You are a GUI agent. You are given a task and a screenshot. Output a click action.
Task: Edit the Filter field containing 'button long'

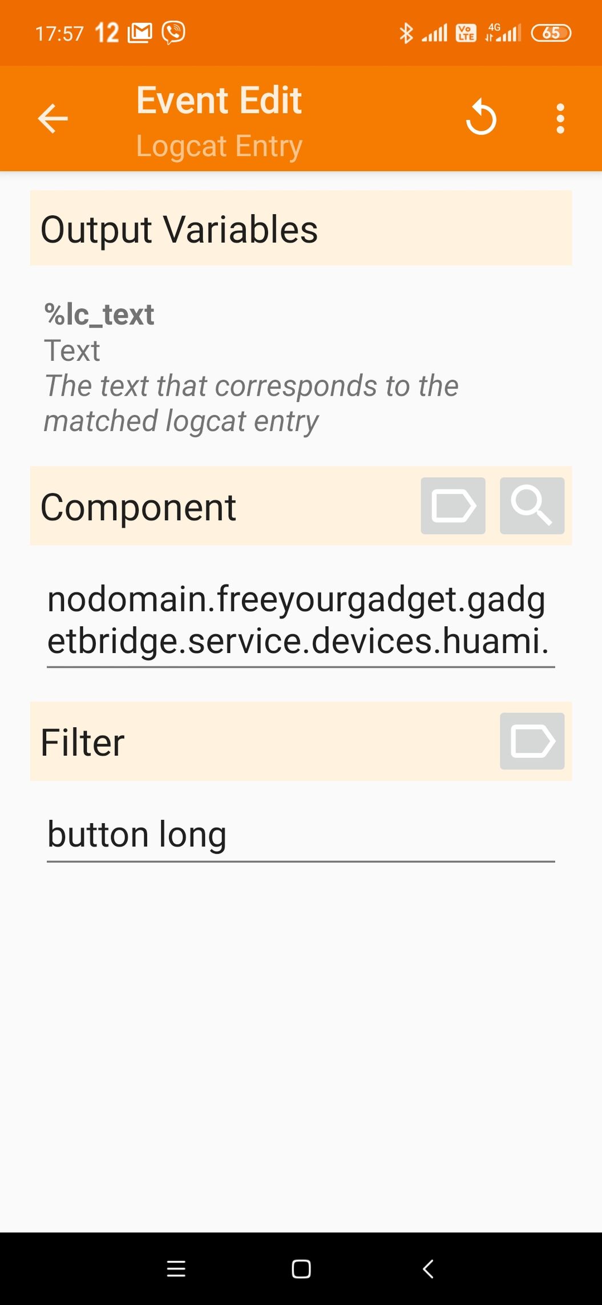(x=301, y=835)
